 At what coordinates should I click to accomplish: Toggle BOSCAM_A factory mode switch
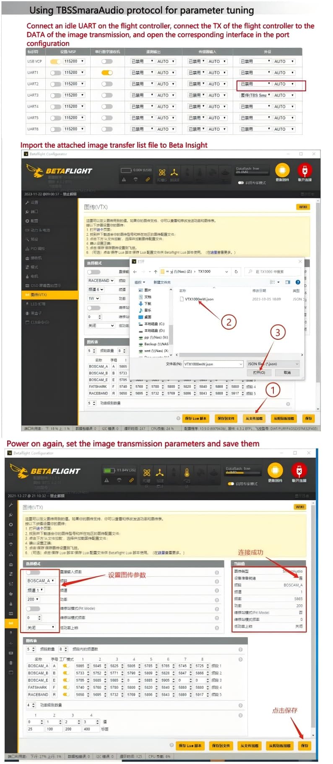66,666
